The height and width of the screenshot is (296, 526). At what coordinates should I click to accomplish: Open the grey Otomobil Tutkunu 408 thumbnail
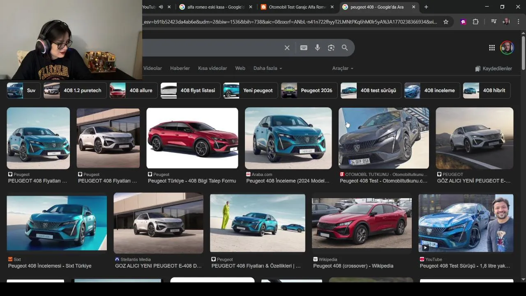tap(384, 138)
